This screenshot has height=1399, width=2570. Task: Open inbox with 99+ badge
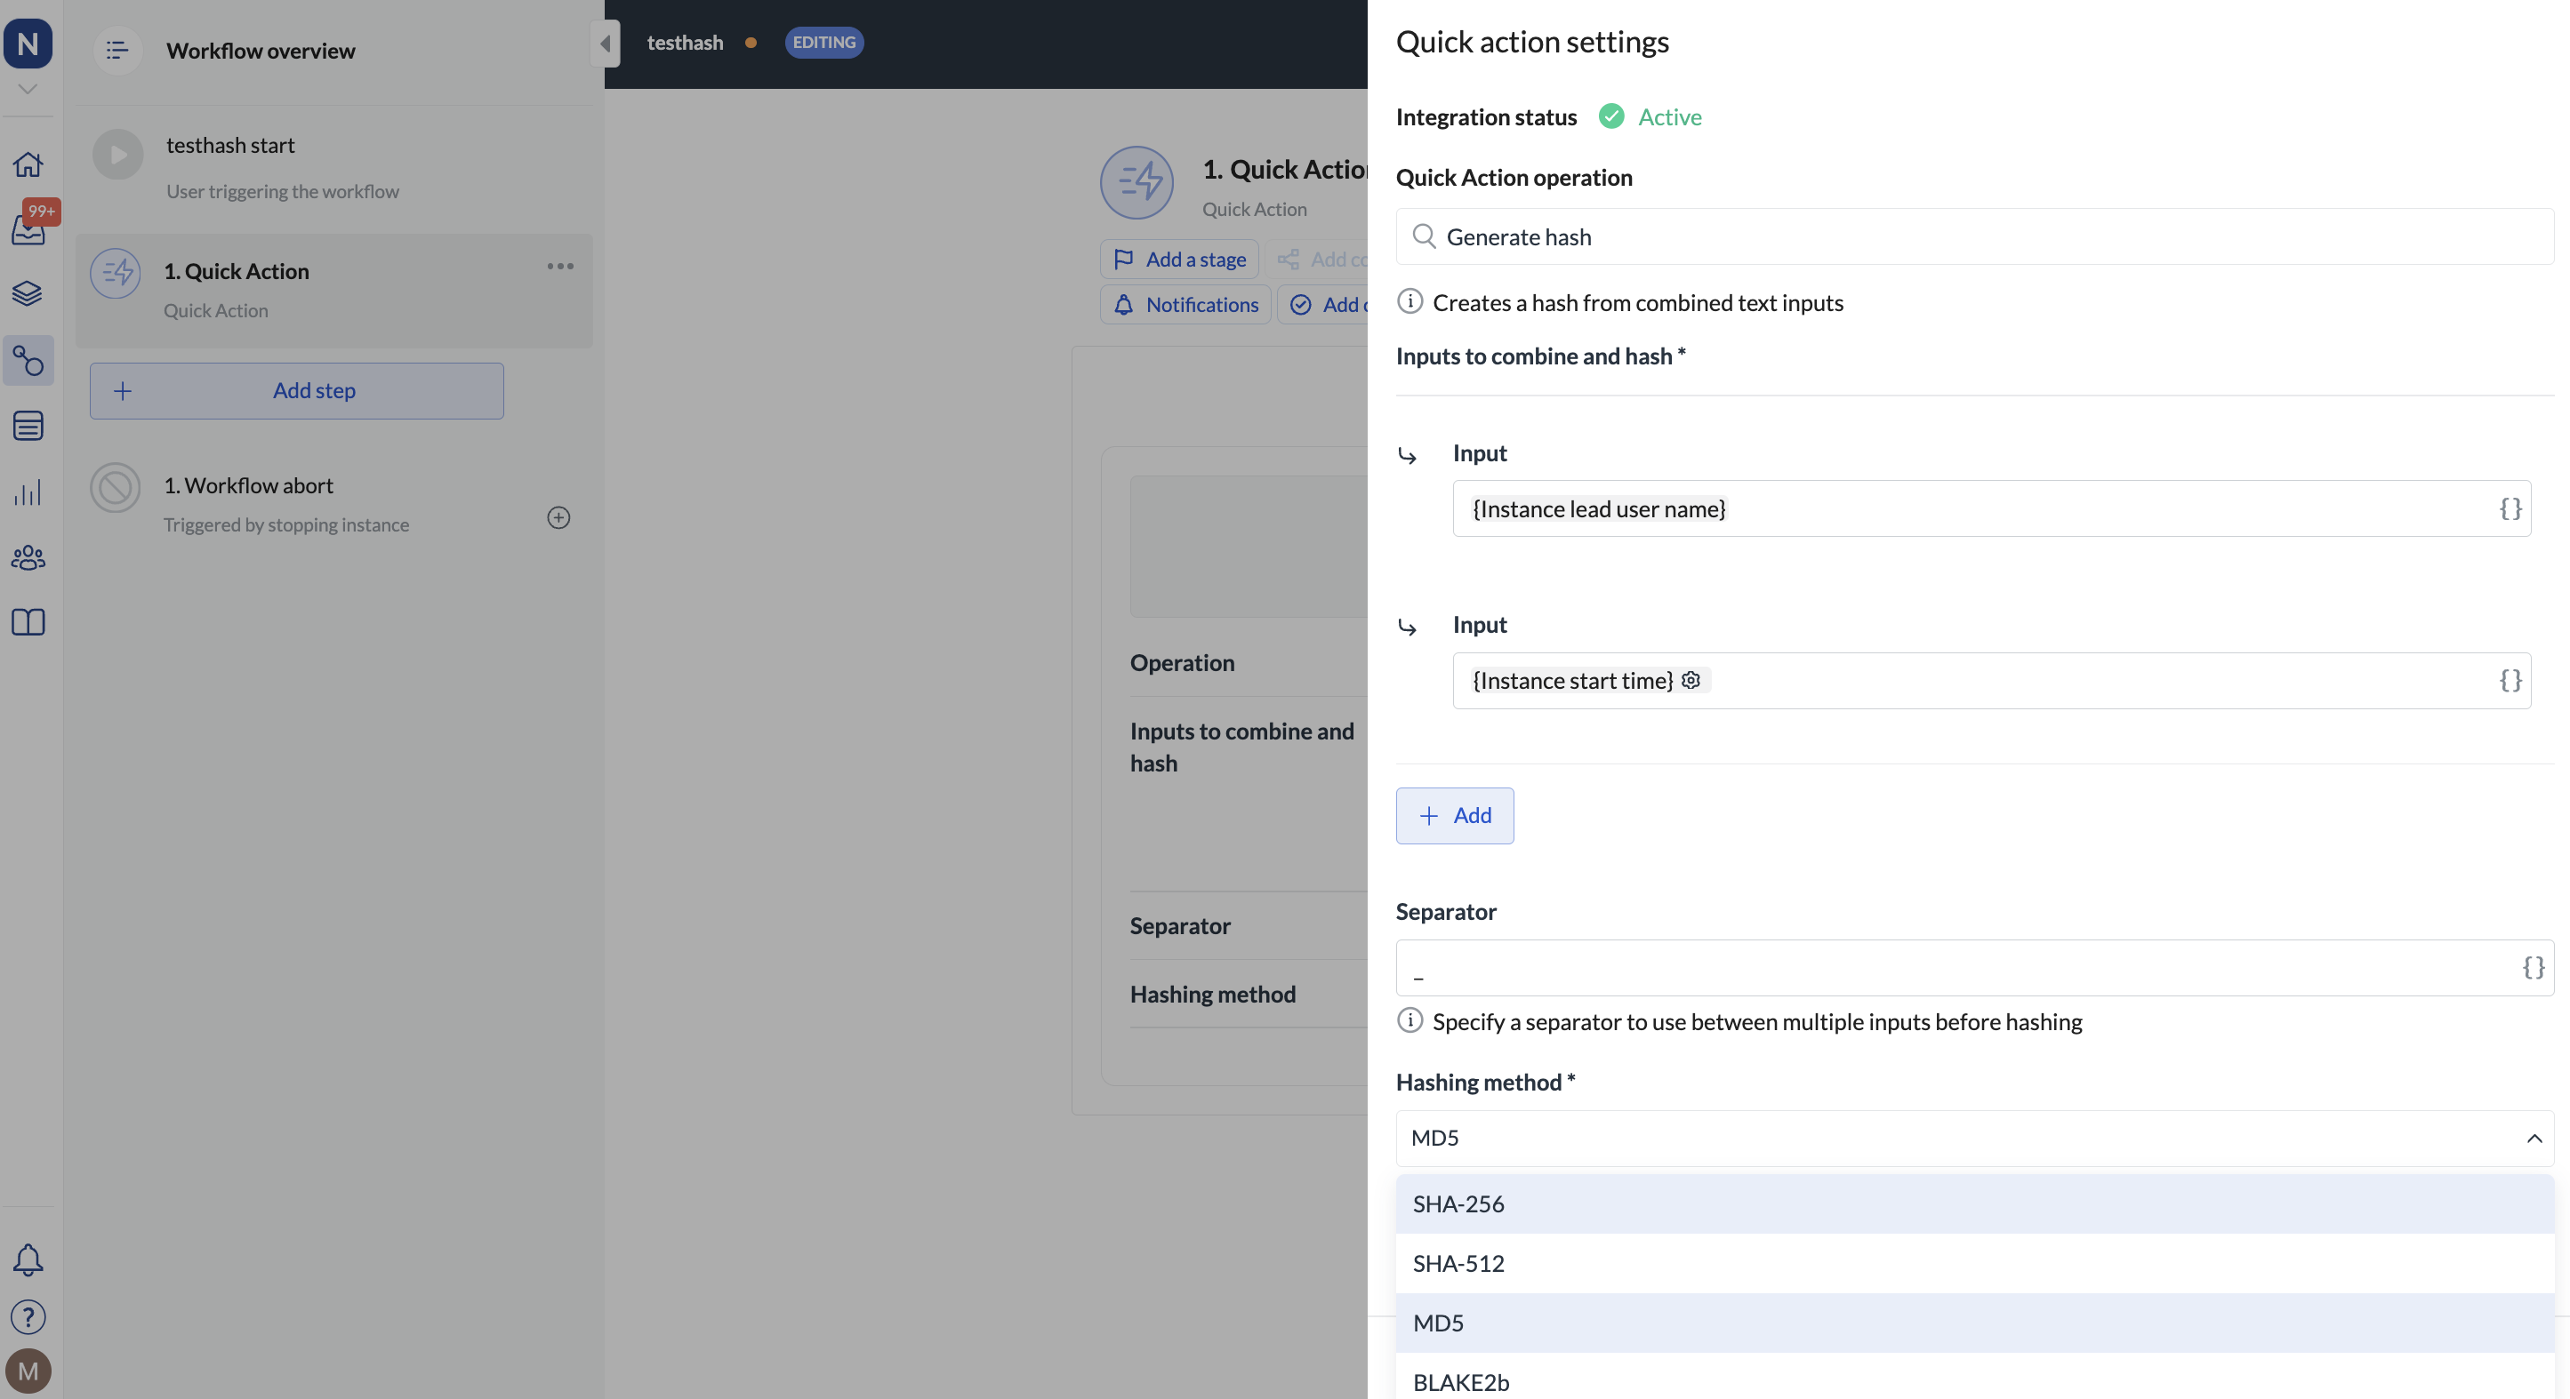(28, 228)
